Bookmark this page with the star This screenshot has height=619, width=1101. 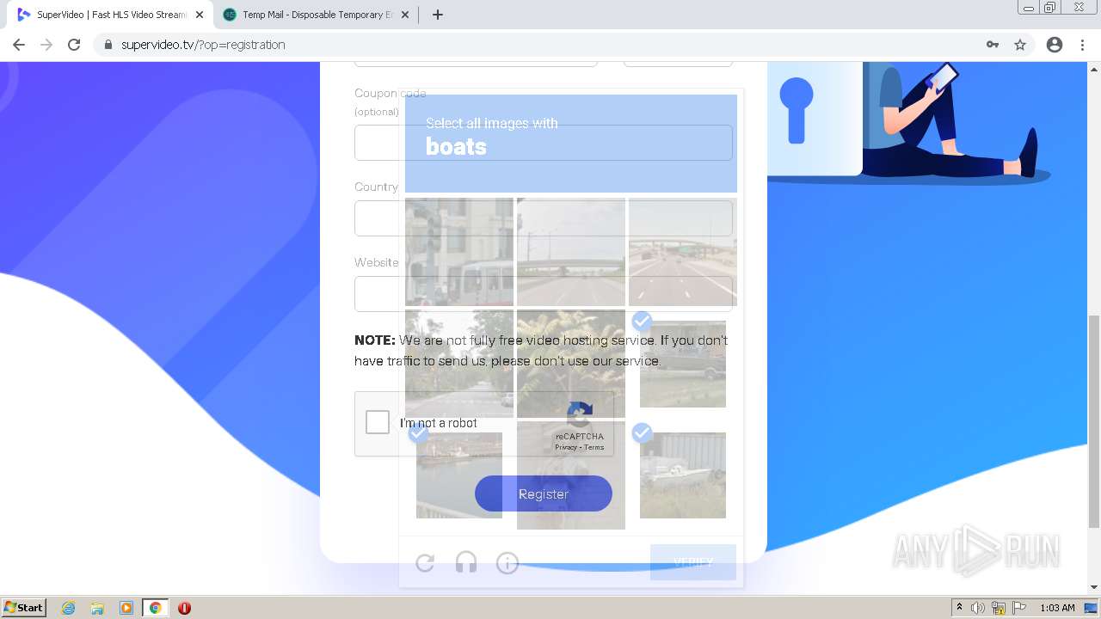[x=1020, y=45]
